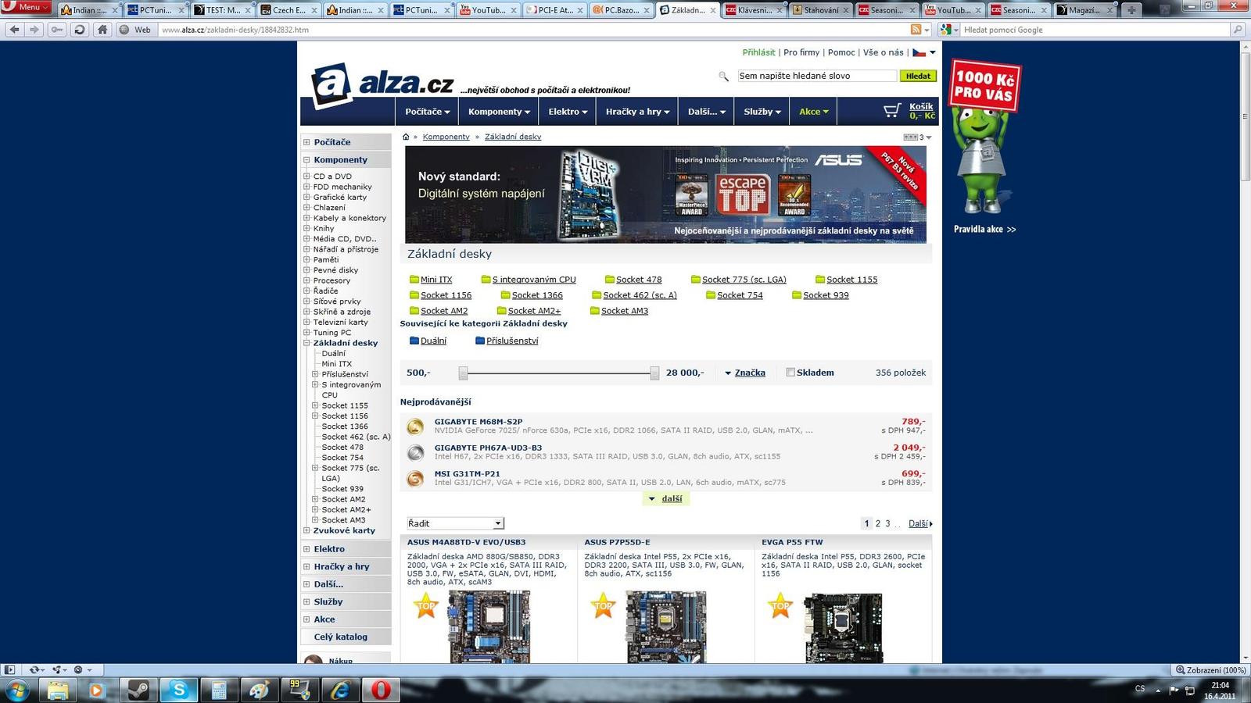Screen dimensions: 1251x703
Task: Click the alza.cz logo
Action: 382,84
